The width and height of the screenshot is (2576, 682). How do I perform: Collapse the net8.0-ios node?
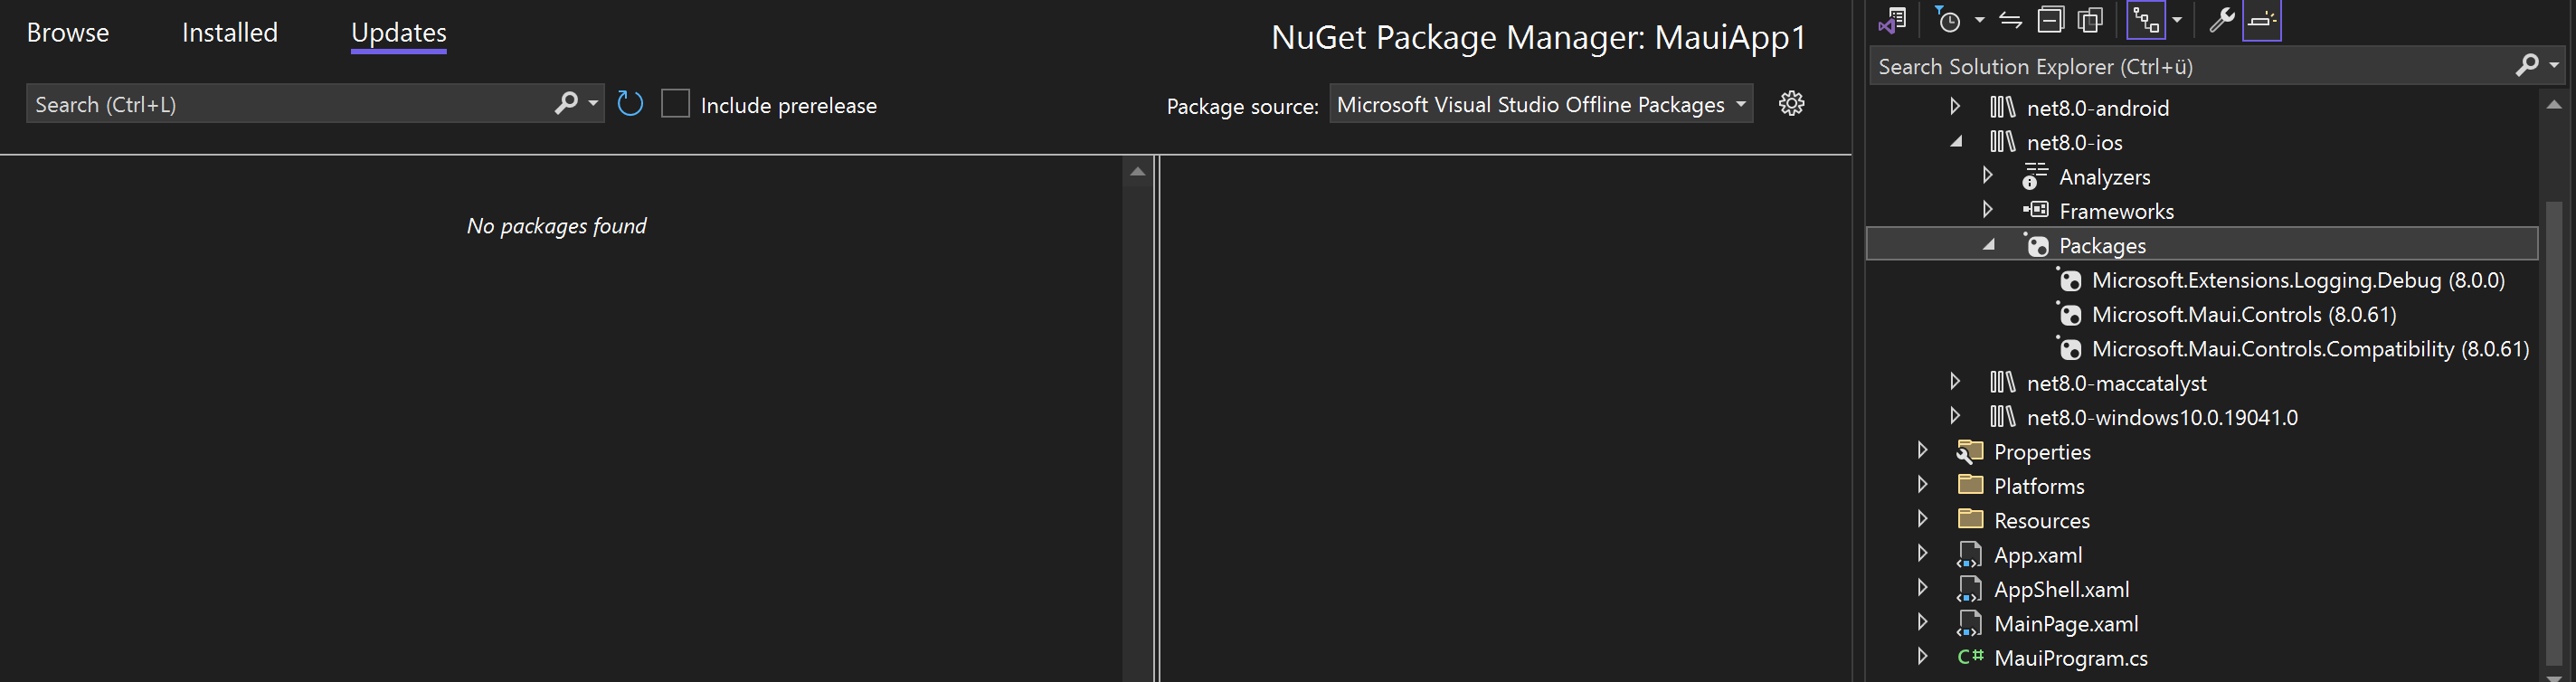click(1955, 141)
